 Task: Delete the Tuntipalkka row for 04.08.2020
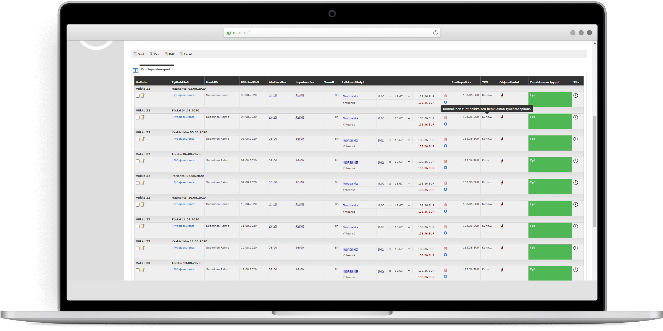pyautogui.click(x=445, y=118)
